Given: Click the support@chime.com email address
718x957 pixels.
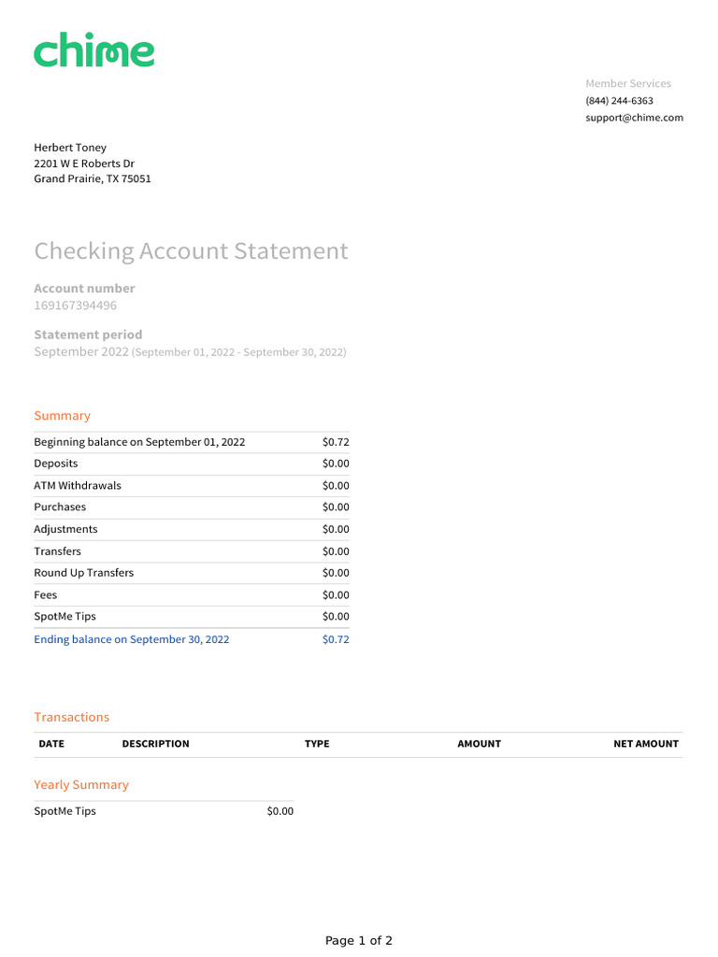Looking at the screenshot, I should 634,118.
